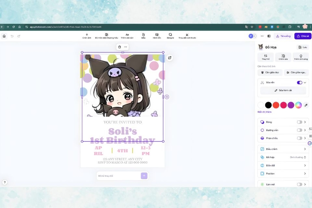Click the rotate handle beside the selection
Image resolution: width=312 pixels, height=208 pixels.
167,97
